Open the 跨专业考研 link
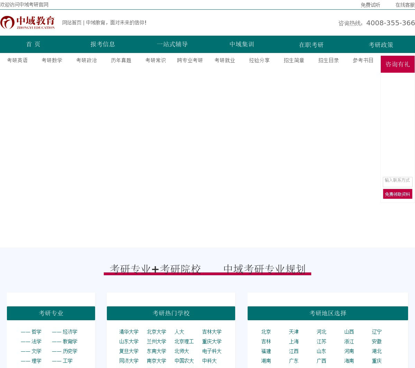This screenshot has width=415, height=368. pos(190,60)
